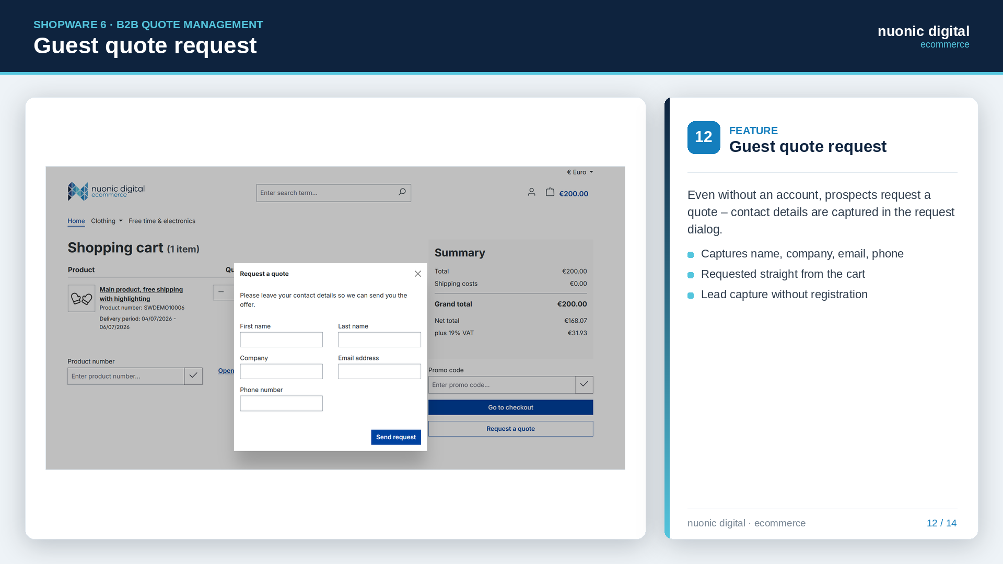Click the Request a quote button
This screenshot has width=1003, height=564.
click(511, 429)
